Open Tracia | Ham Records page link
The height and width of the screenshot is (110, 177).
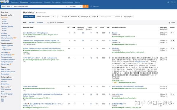click(30, 86)
